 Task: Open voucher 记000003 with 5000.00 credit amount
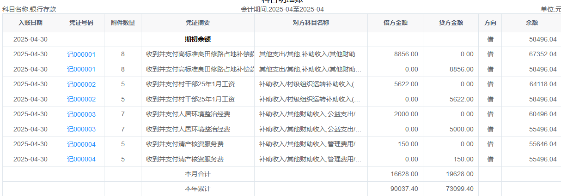[x=81, y=129]
